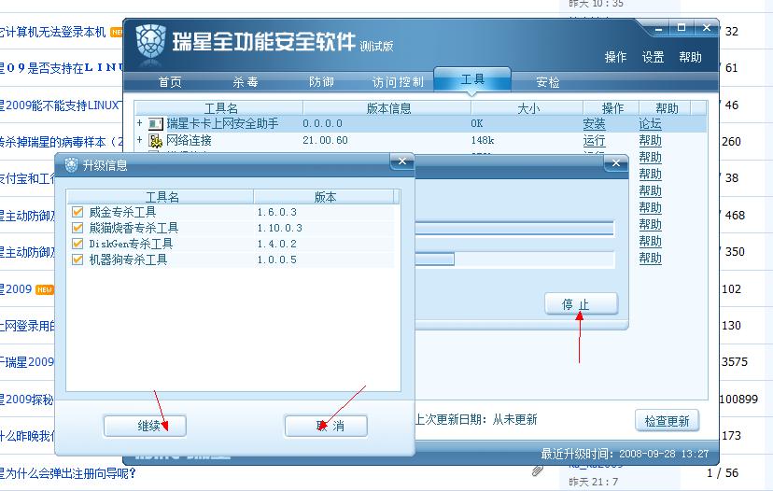Open the 操作 menu
Image resolution: width=773 pixels, height=491 pixels.
coord(616,57)
